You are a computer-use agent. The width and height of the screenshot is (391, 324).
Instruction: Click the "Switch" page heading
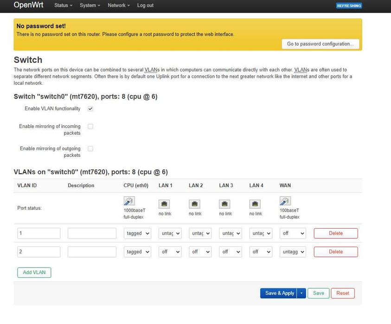click(28, 60)
